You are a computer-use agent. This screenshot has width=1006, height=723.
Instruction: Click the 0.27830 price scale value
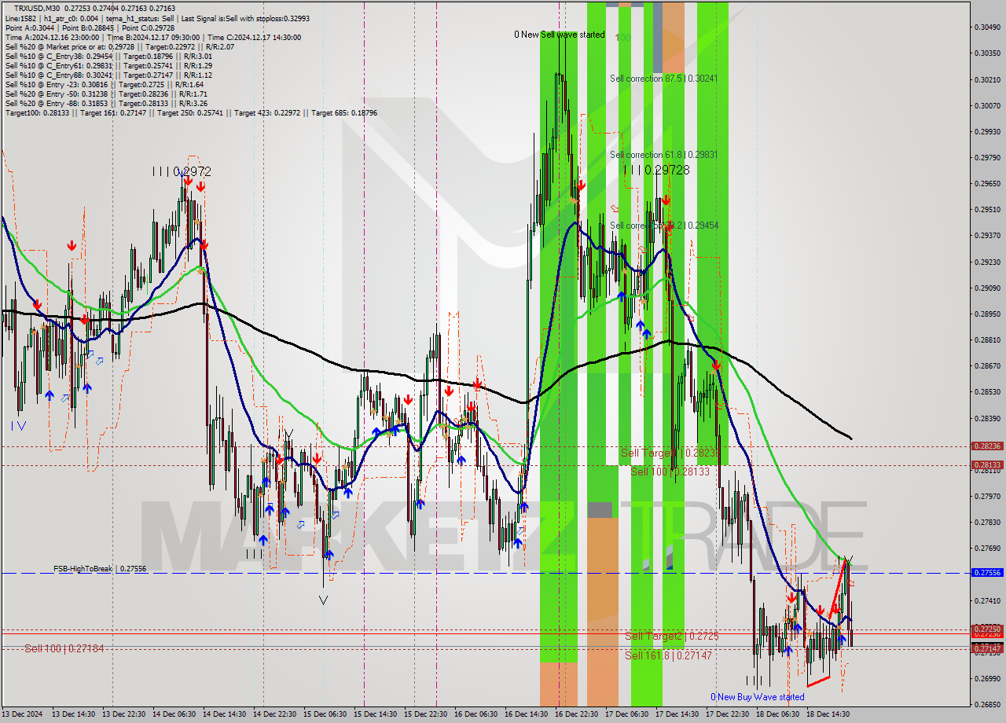[x=987, y=522]
